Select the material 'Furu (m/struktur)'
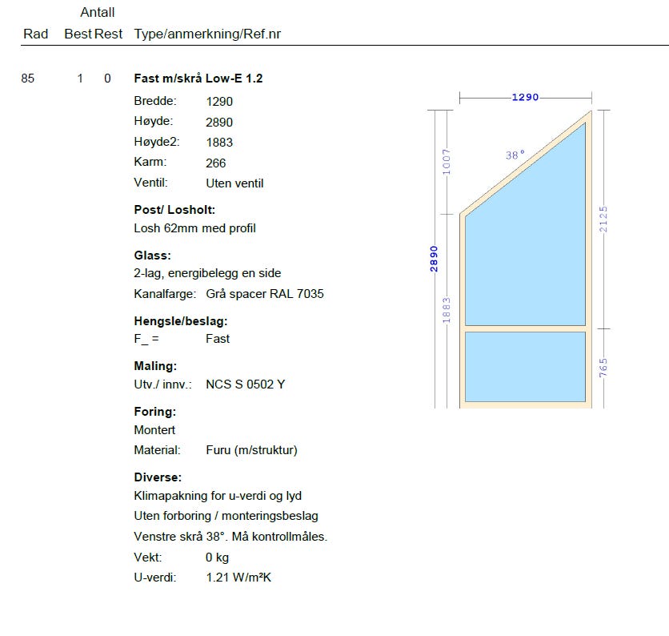This screenshot has height=636, width=669. click(x=251, y=450)
